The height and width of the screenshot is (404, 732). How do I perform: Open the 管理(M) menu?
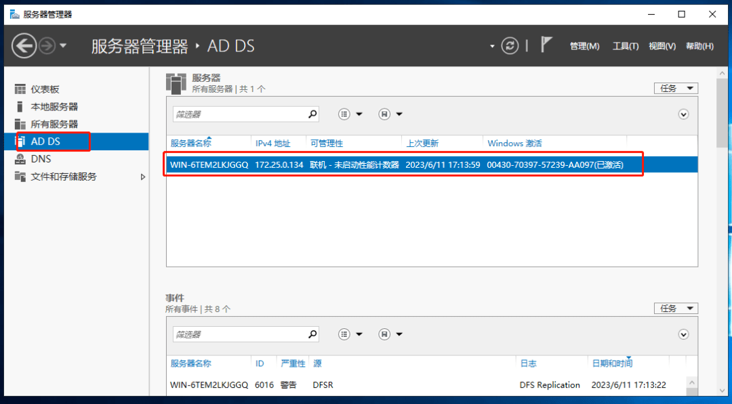(x=584, y=46)
